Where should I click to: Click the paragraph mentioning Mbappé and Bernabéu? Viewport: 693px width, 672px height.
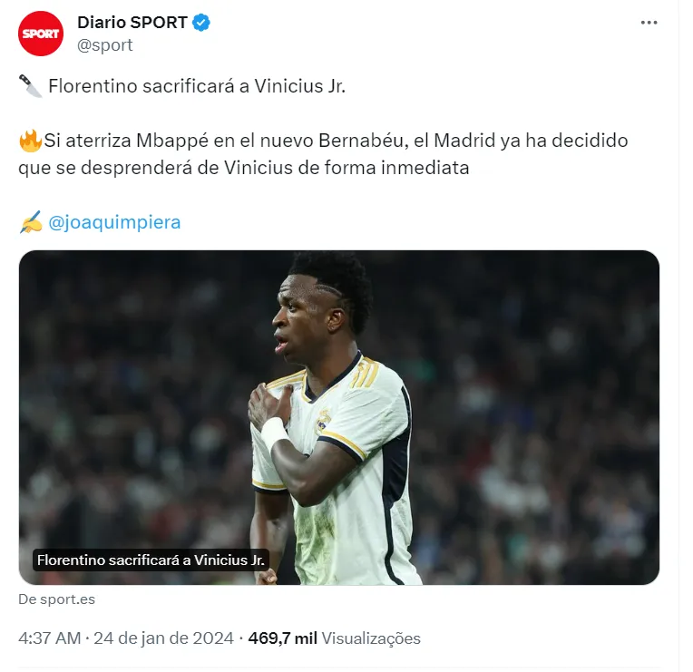click(323, 154)
